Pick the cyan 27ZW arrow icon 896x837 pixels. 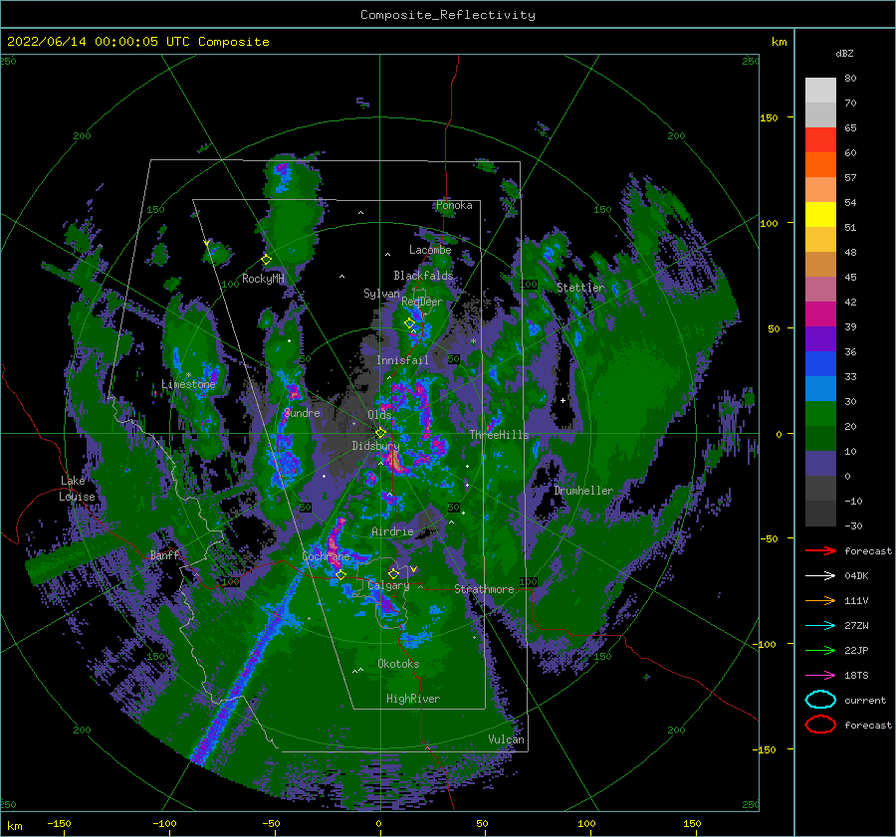(x=820, y=626)
